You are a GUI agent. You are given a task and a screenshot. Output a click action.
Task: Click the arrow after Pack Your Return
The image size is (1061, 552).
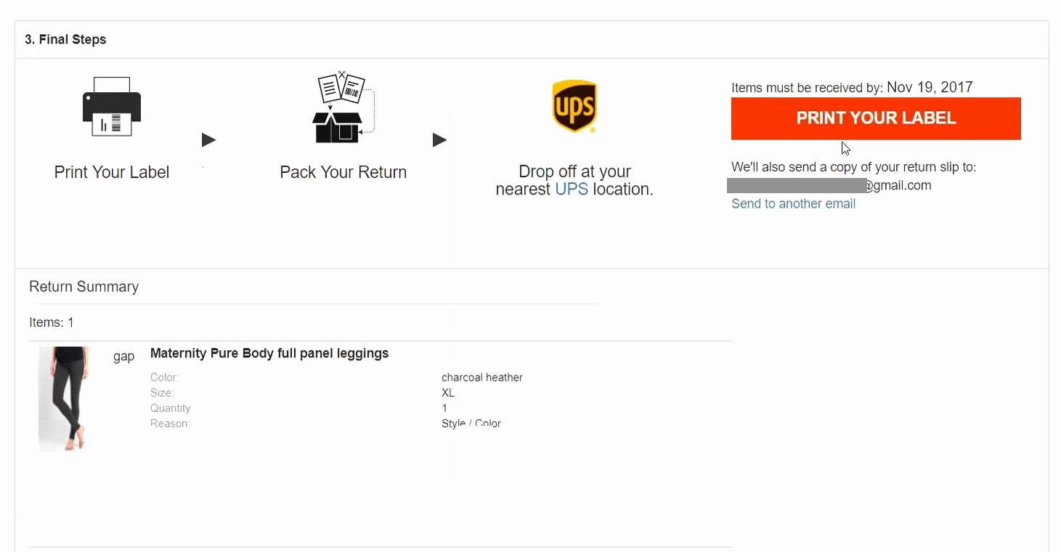[439, 140]
